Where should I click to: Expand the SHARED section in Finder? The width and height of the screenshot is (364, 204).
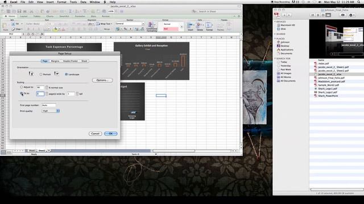click(x=275, y=34)
